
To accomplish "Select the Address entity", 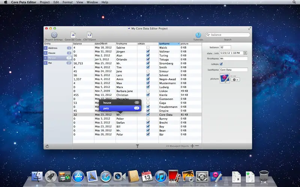I will point(58,48).
